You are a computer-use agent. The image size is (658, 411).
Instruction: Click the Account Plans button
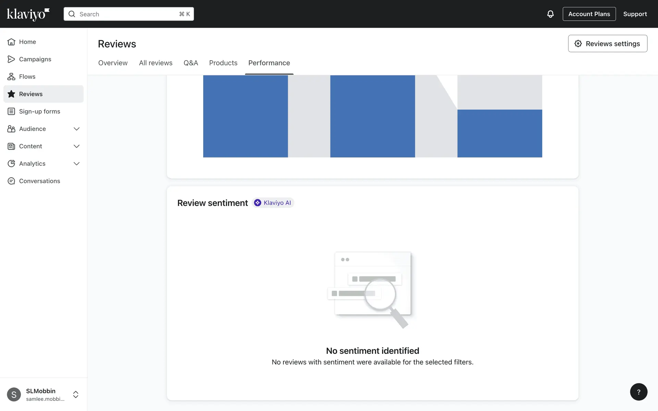point(589,14)
